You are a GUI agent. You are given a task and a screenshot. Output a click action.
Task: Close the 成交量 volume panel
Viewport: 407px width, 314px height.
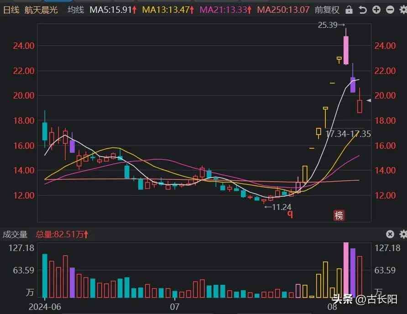coord(390,234)
